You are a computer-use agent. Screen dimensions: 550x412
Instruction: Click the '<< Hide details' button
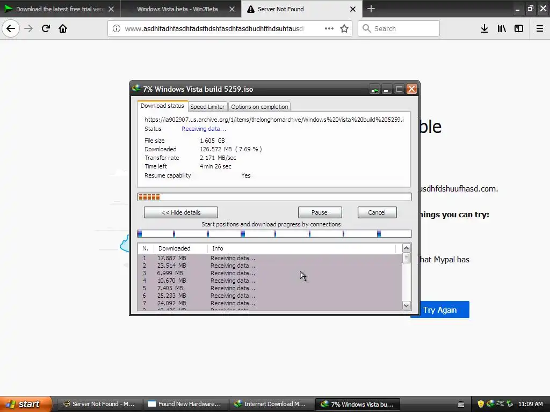pos(180,212)
